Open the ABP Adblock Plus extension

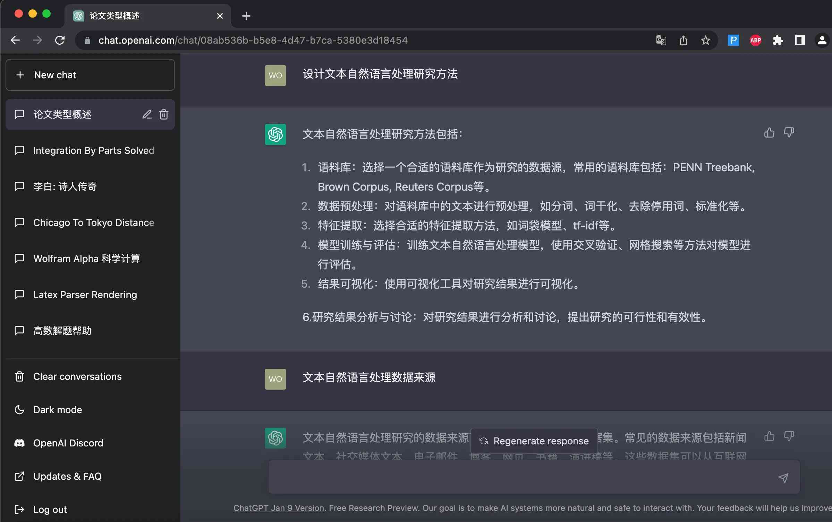(x=756, y=40)
